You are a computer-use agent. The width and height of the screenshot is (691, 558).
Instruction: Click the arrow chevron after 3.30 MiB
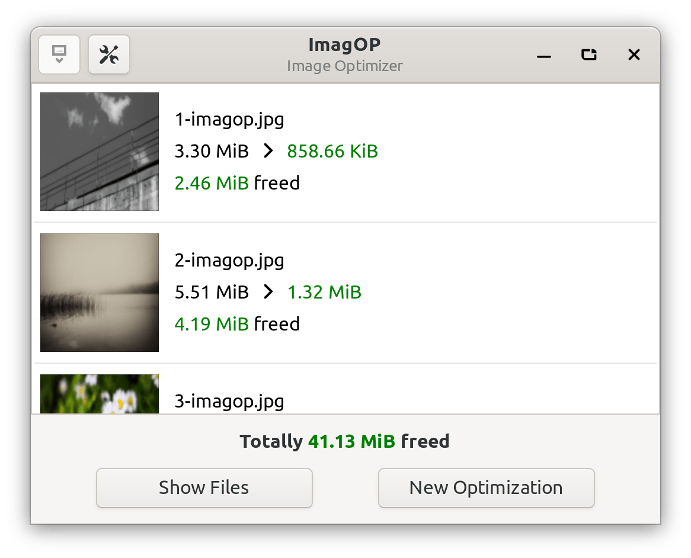point(268,150)
